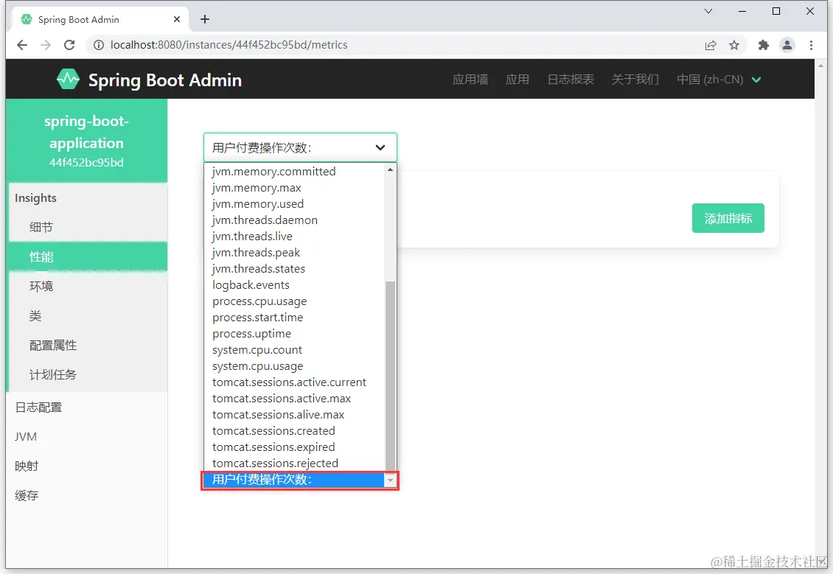Image resolution: width=833 pixels, height=574 pixels.
Task: Open 类 in the sidebar
Action: coord(88,316)
